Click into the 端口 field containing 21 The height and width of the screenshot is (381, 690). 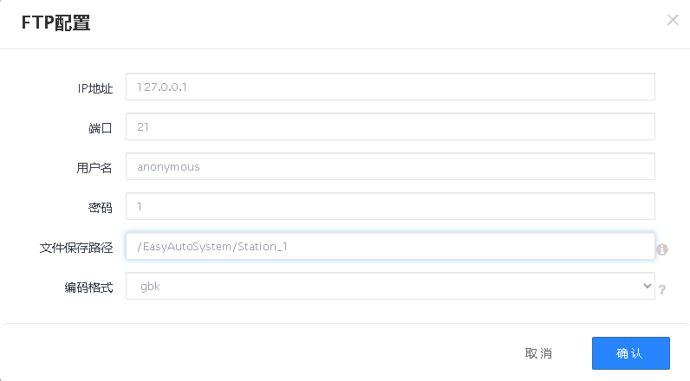tap(390, 126)
